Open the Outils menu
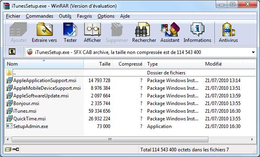The height and width of the screenshot is (157, 260). click(x=65, y=16)
